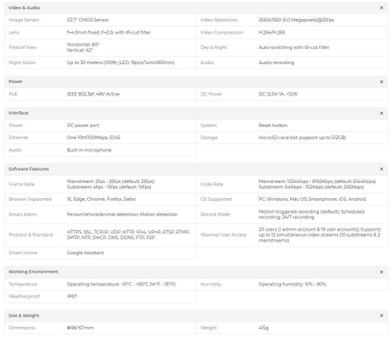Viewport: 392px width, 338px height.
Task: Expand the Interface section header title
Action: [18, 113]
